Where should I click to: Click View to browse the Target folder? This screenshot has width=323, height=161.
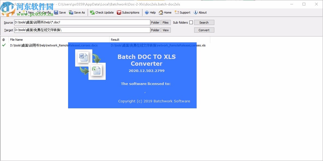click(166, 30)
